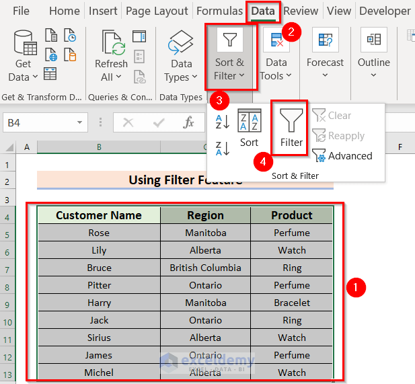The width and height of the screenshot is (415, 384).
Task: Click the Data tab
Action: tap(263, 11)
